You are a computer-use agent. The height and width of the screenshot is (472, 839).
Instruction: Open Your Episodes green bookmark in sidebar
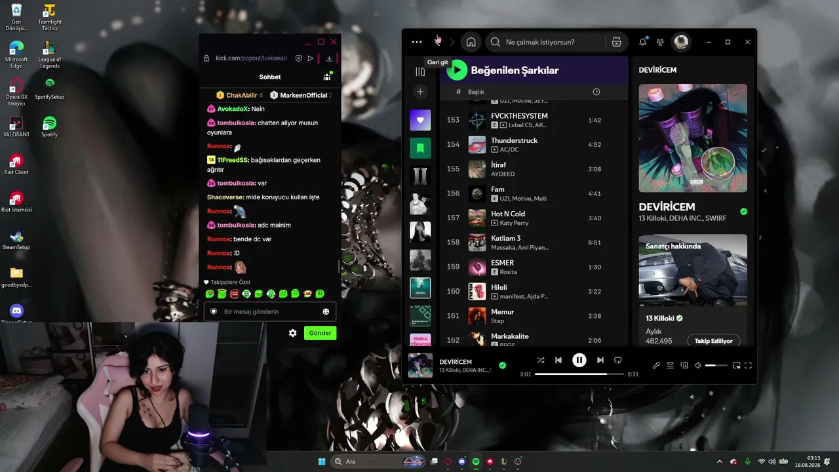(420, 148)
